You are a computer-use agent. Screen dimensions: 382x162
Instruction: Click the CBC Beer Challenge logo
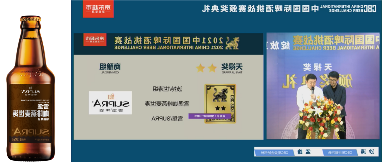click(349, 8)
